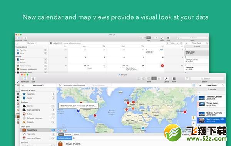Click the Default Layout button
This screenshot has width=231, height=146.
coord(64,138)
